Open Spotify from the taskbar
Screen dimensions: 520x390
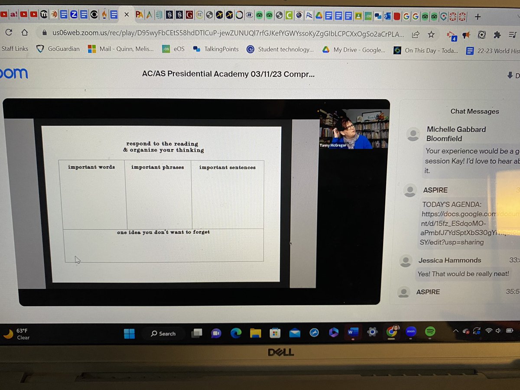click(x=430, y=331)
